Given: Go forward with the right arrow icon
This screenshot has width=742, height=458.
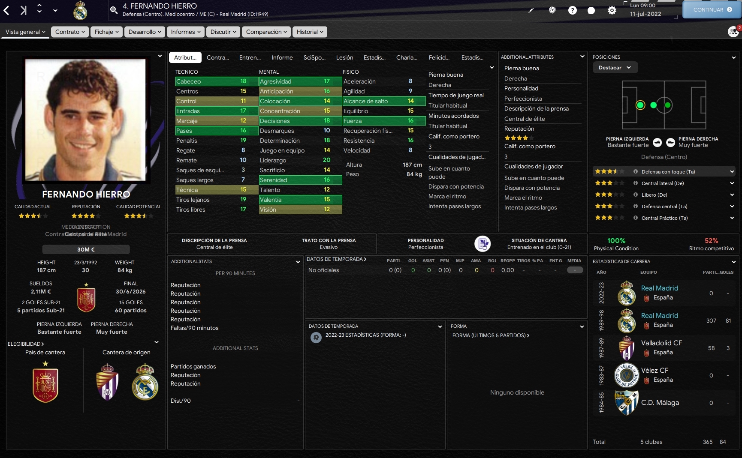Looking at the screenshot, I should coord(23,10).
